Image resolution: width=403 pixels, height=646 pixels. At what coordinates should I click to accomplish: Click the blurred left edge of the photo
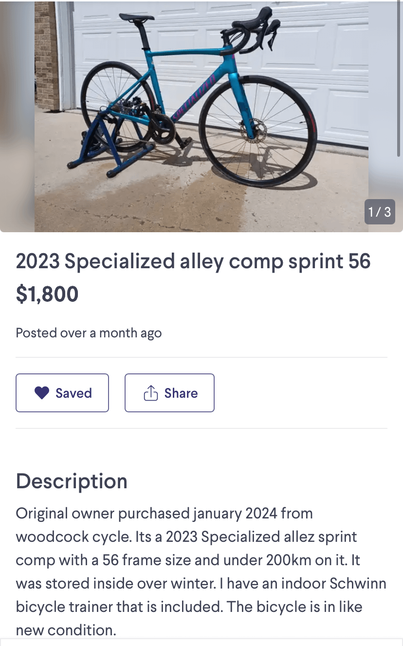[x=17, y=116]
